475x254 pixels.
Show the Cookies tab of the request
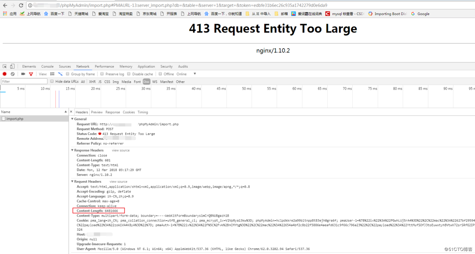point(129,112)
